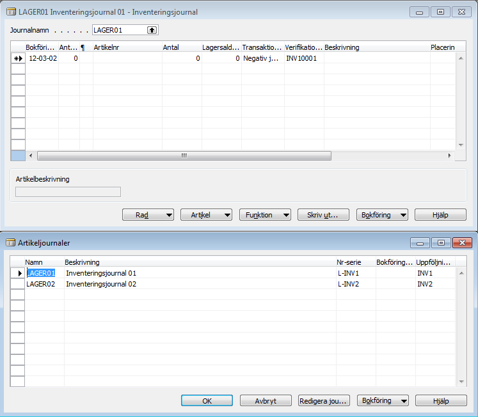The image size is (478, 417).
Task: Click the Artikelbeskrivning field
Action: (68, 192)
